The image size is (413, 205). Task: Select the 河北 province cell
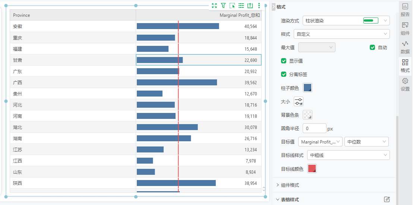pyautogui.click(x=73, y=105)
